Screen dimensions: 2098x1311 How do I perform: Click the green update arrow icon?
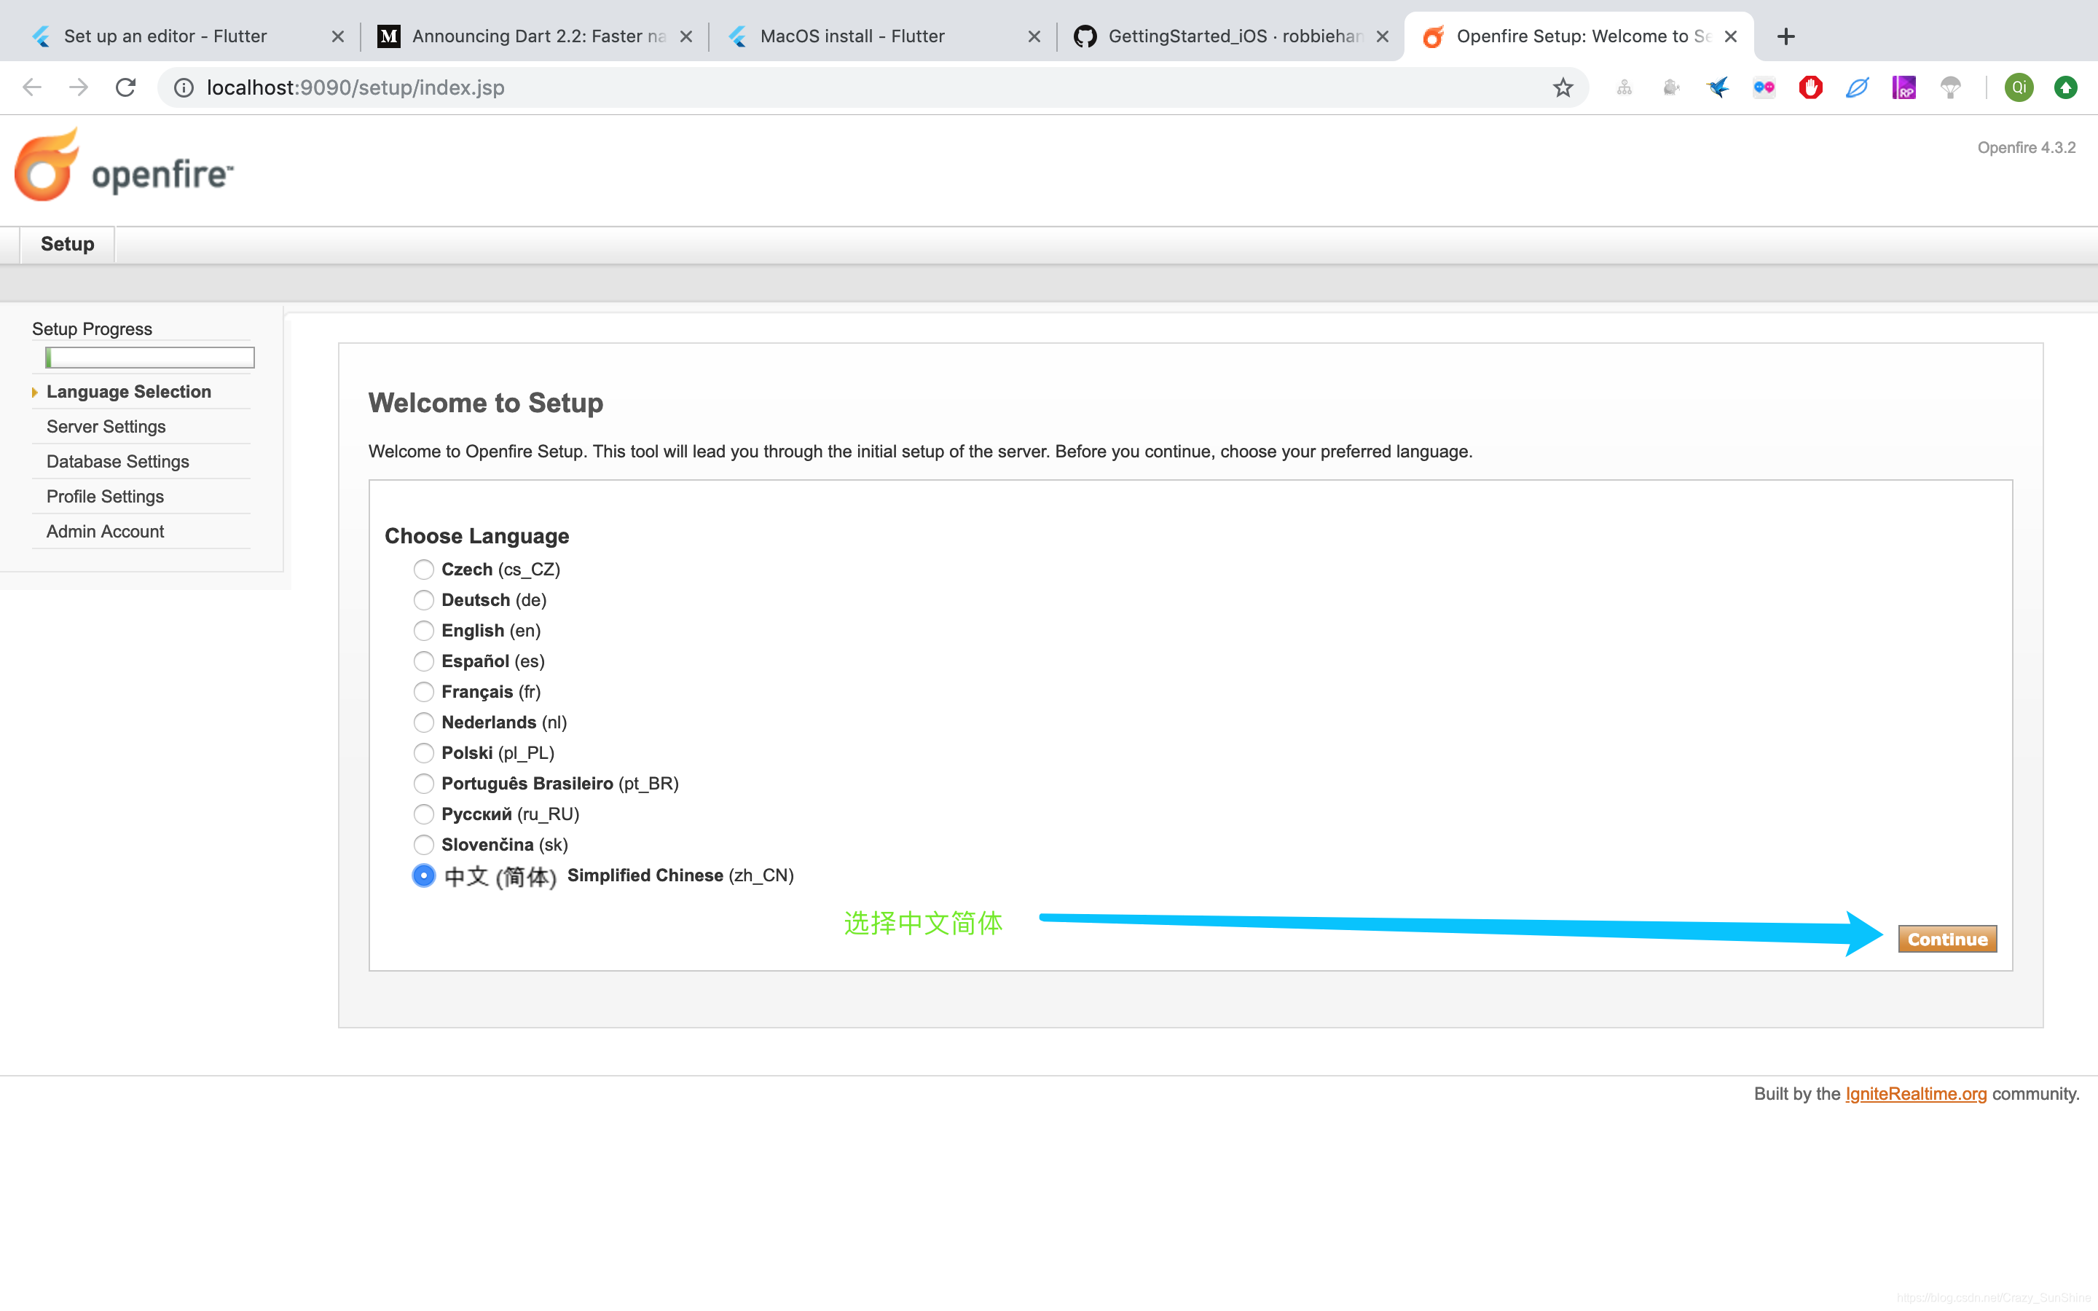pyautogui.click(x=2066, y=87)
